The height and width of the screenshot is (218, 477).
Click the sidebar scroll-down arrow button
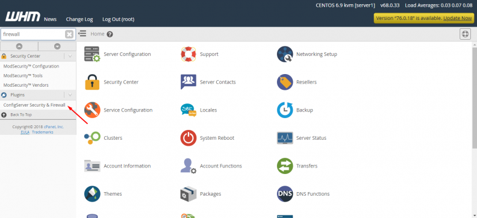57,46
